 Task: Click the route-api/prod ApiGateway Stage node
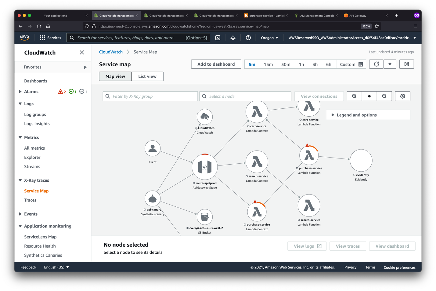pos(204,167)
